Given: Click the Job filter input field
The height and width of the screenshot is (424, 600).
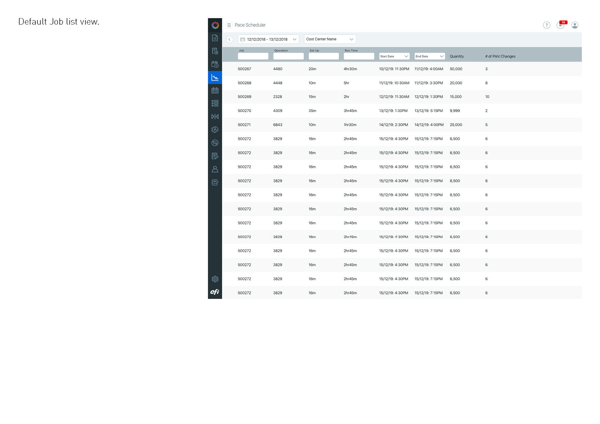Looking at the screenshot, I should pyautogui.click(x=253, y=56).
